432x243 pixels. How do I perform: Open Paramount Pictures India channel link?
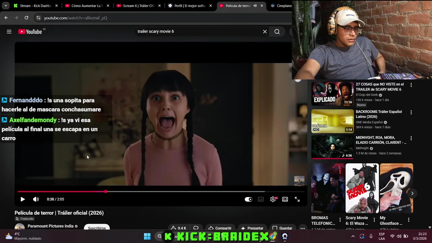pos(51,226)
